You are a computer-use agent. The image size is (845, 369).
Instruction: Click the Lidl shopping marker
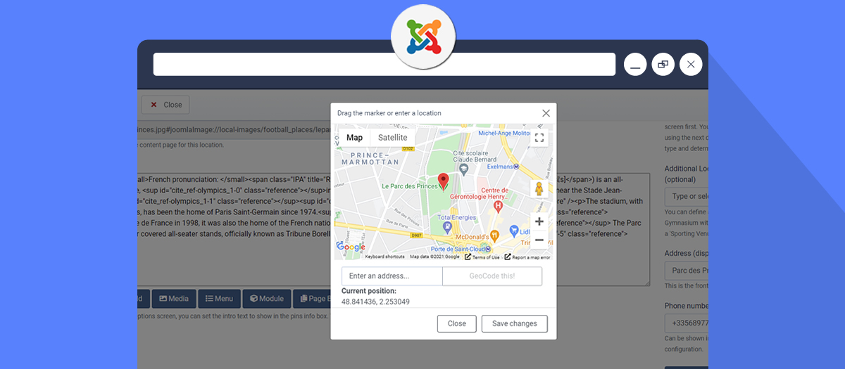coord(515,230)
